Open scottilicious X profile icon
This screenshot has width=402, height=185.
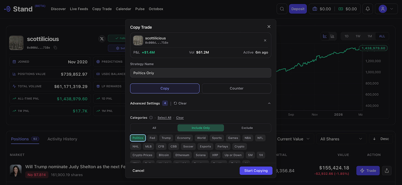point(102,39)
